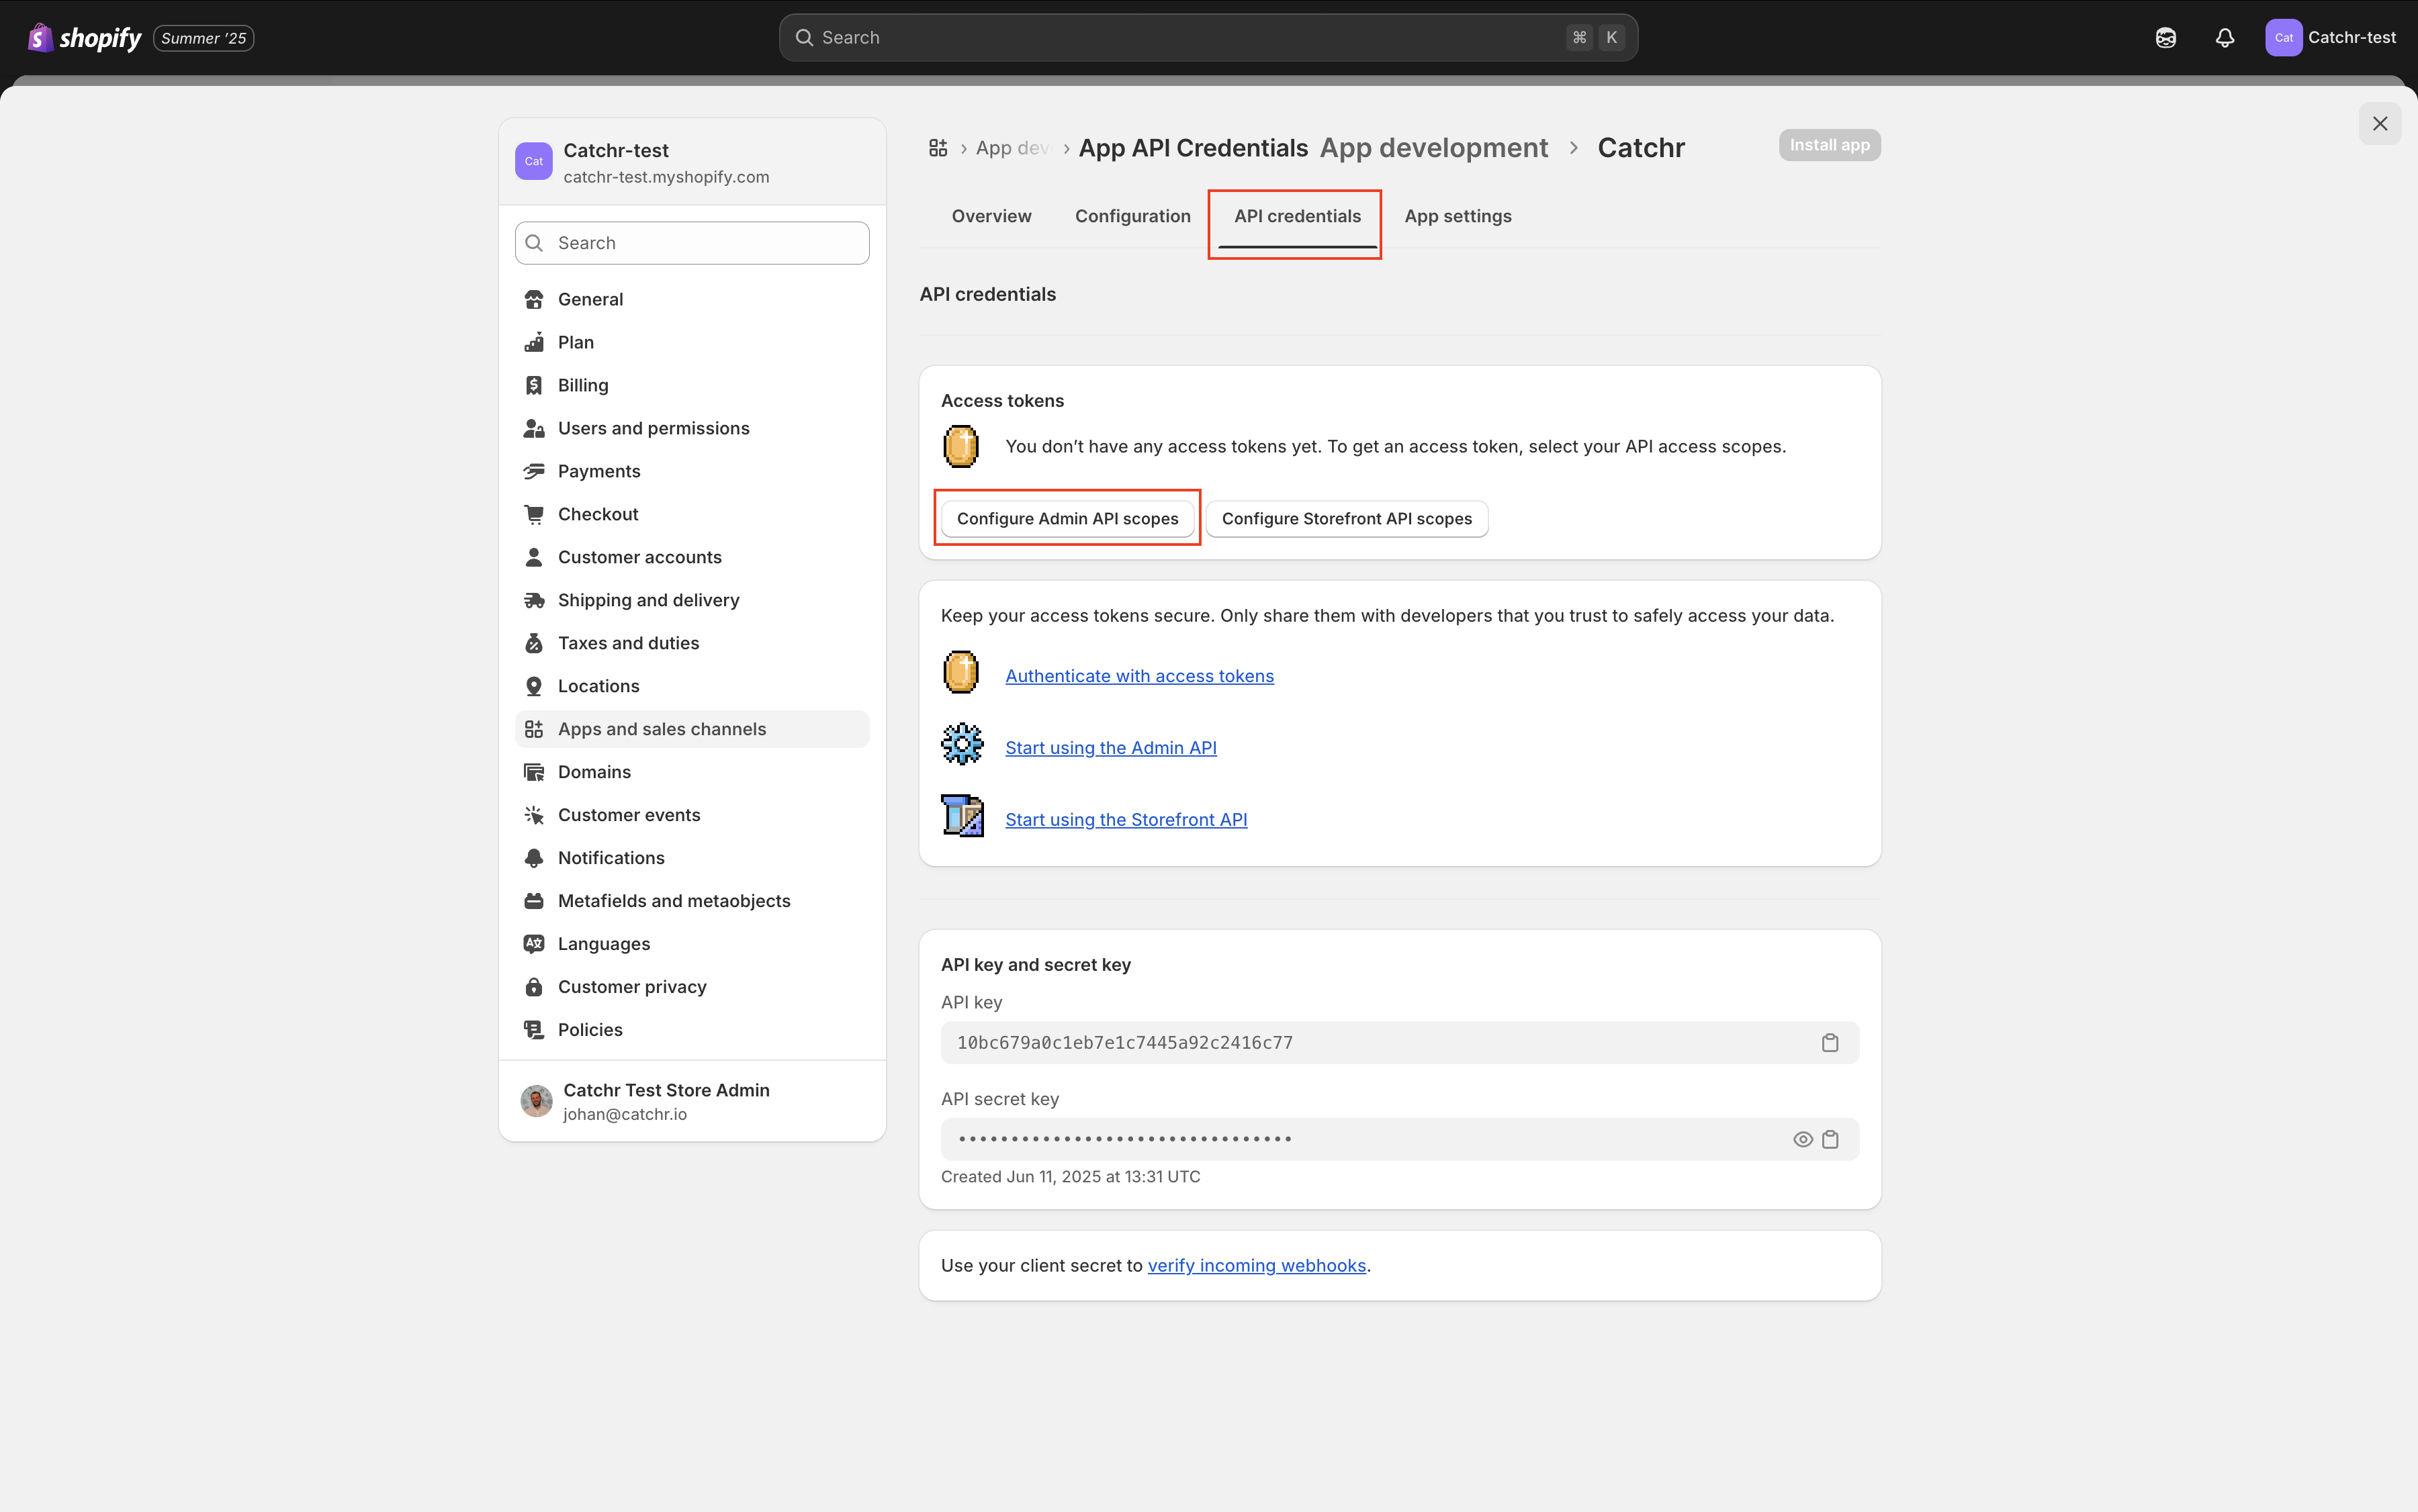
Task: Copy the API key to clipboard
Action: 1830,1043
